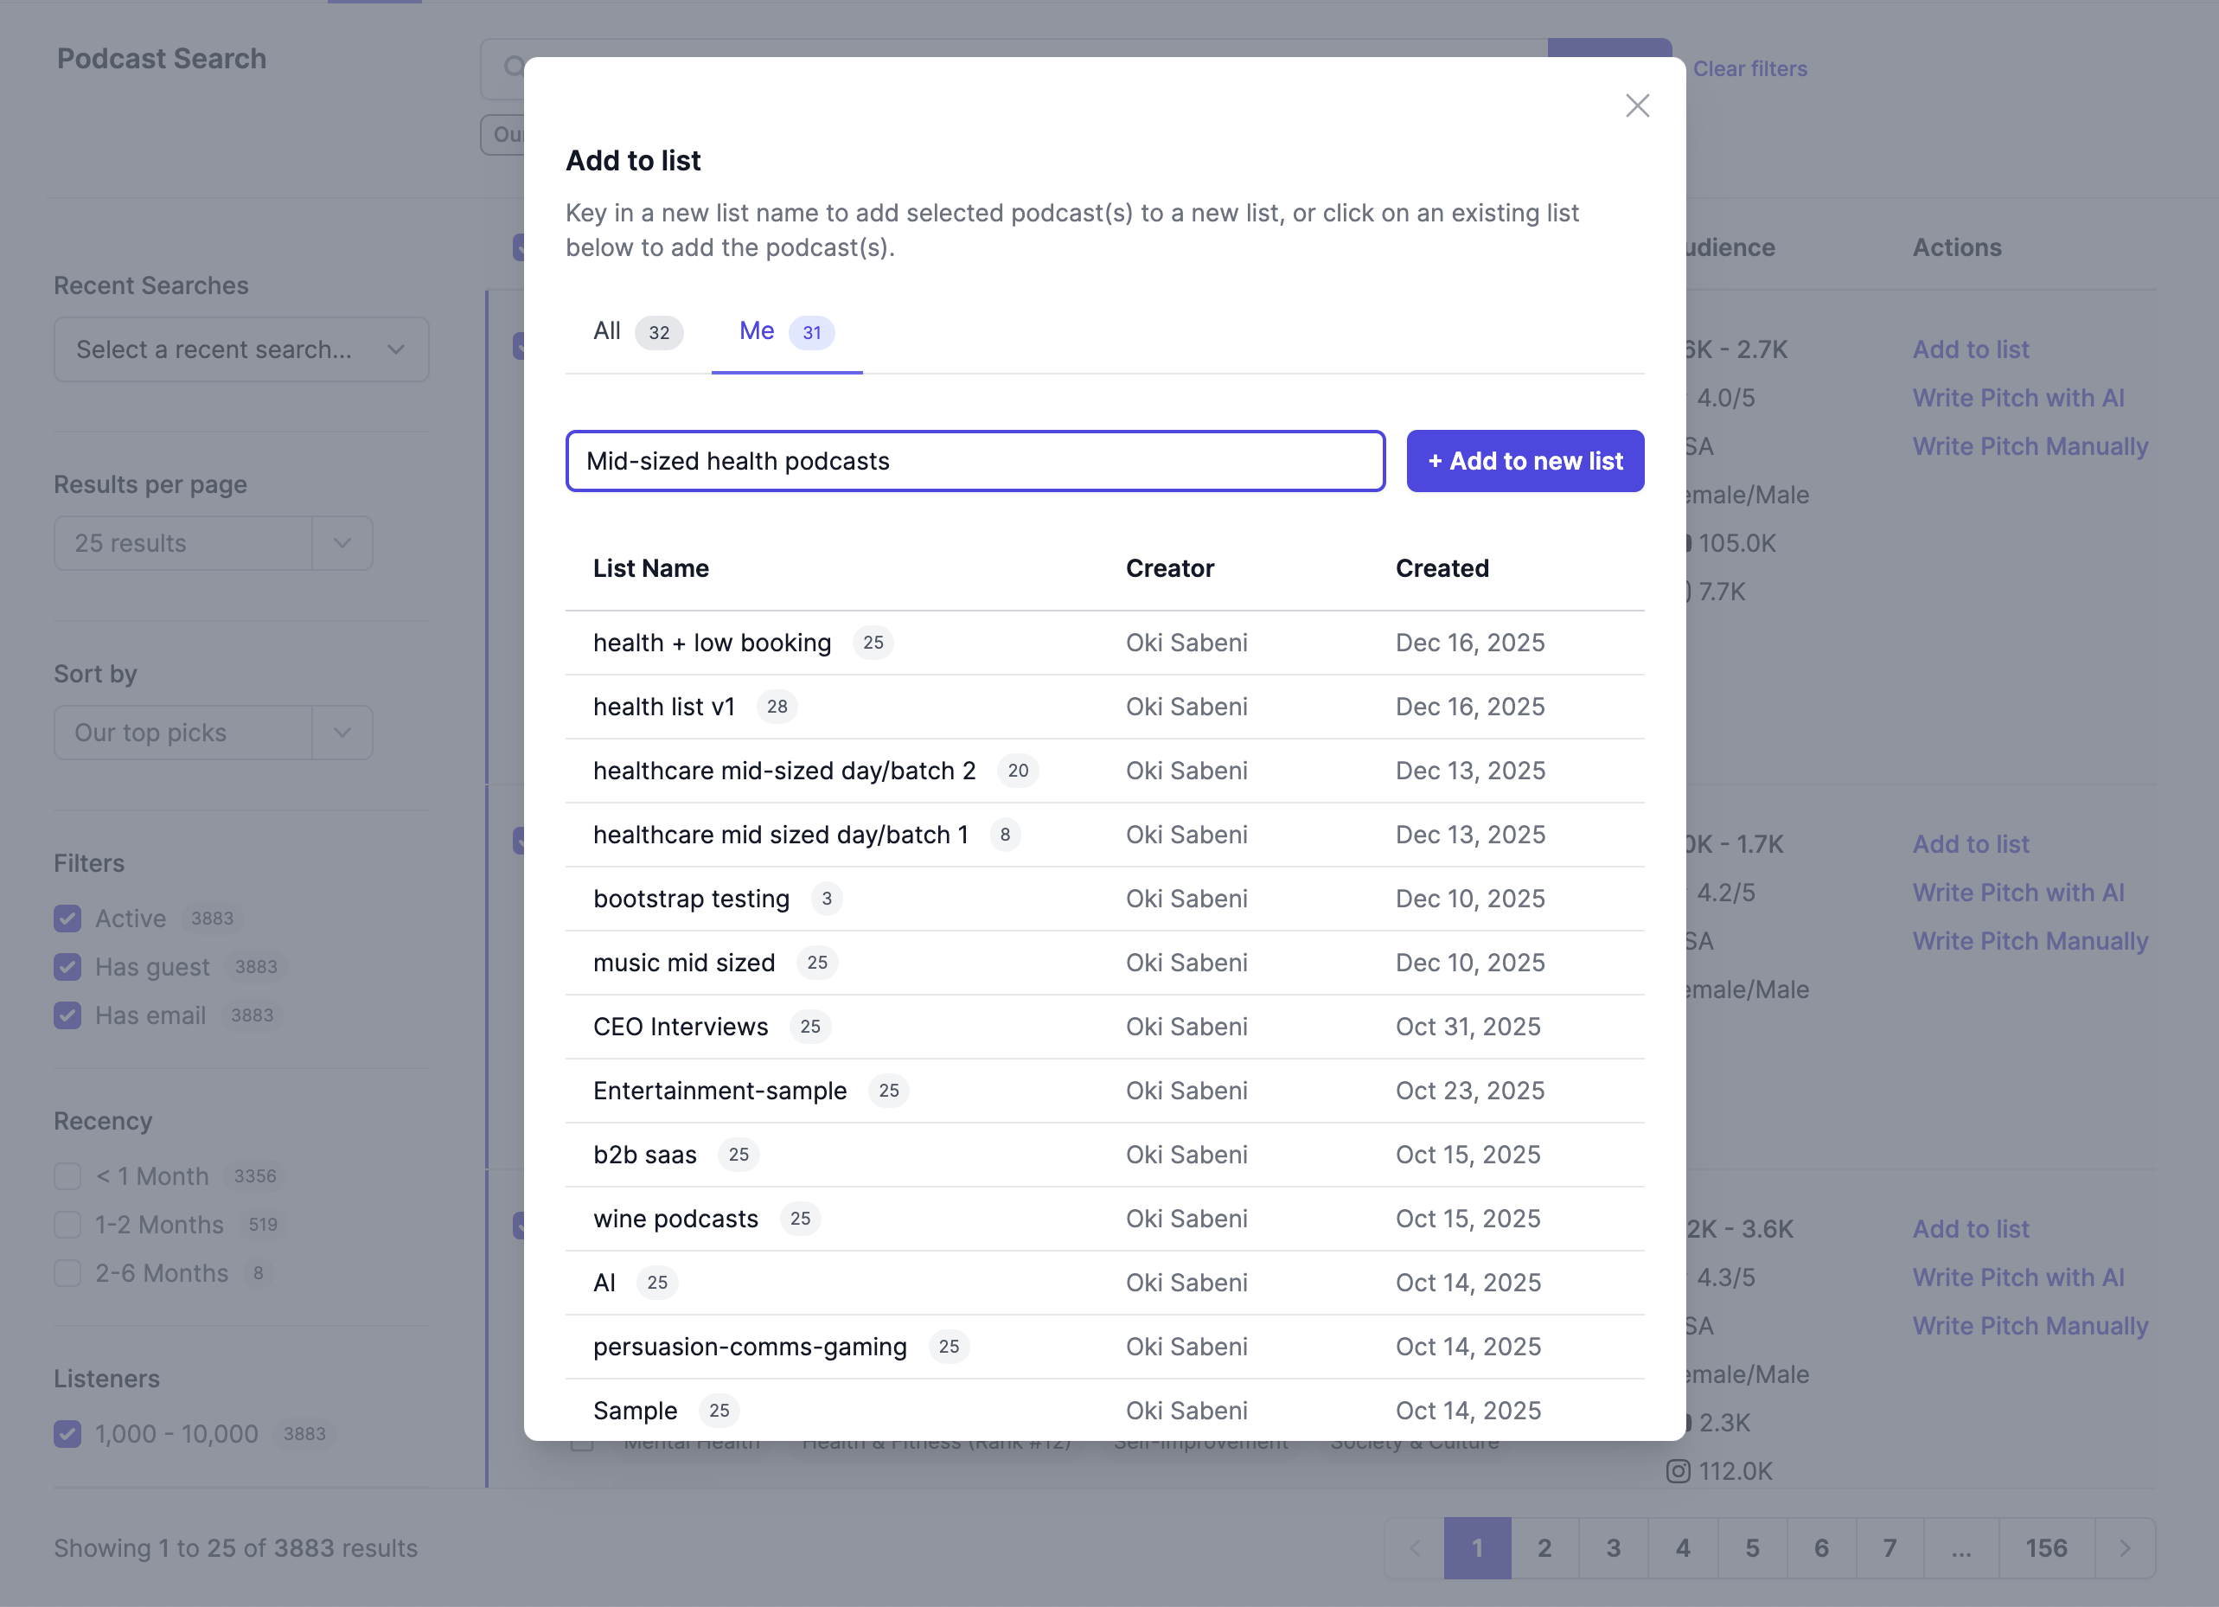Click the Instagram icon next to 112.0K
The height and width of the screenshot is (1607, 2219).
coord(1677,1471)
